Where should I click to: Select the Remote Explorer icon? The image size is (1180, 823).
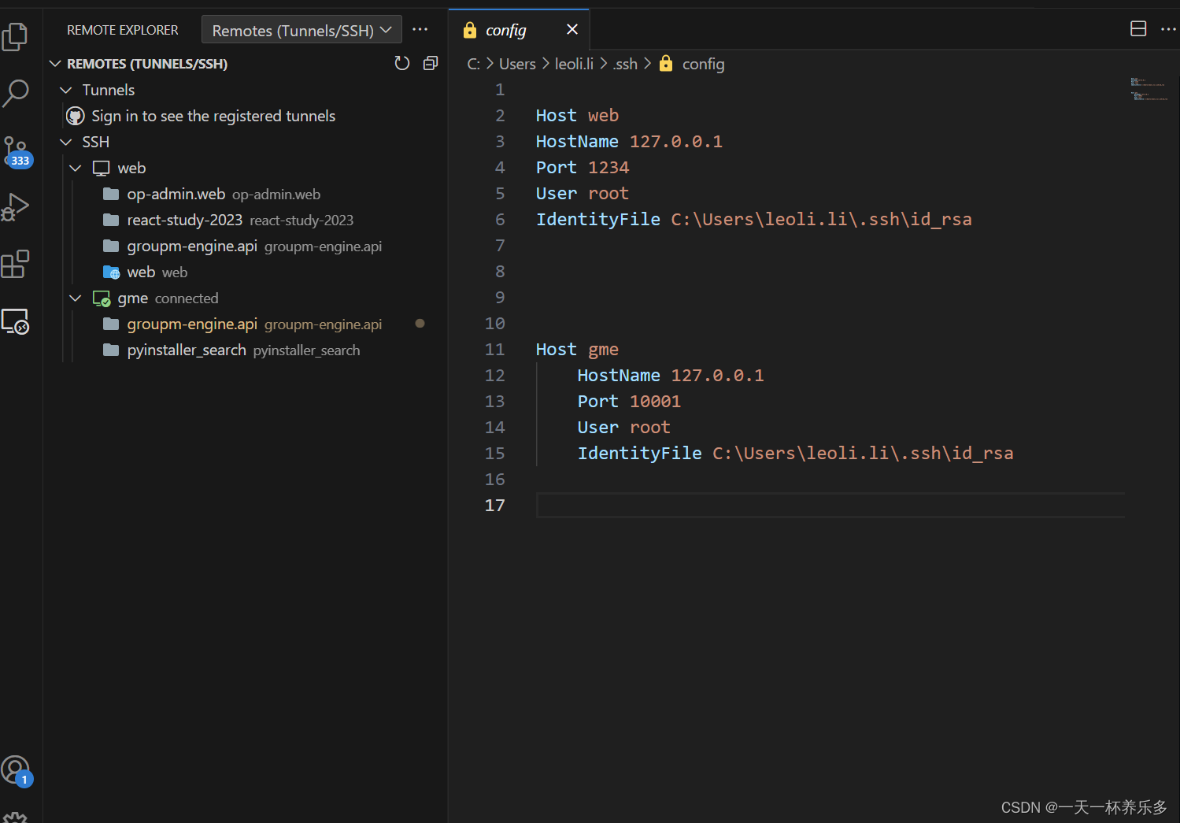coord(17,321)
